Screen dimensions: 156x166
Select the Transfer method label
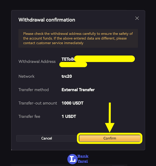coord(34,90)
